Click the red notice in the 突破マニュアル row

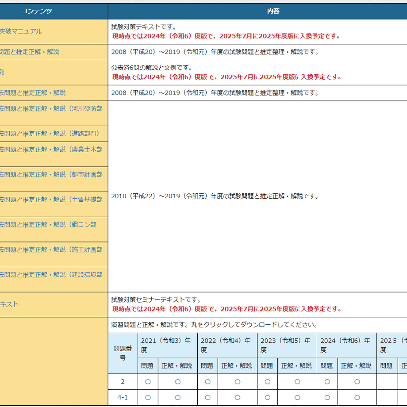click(227, 36)
